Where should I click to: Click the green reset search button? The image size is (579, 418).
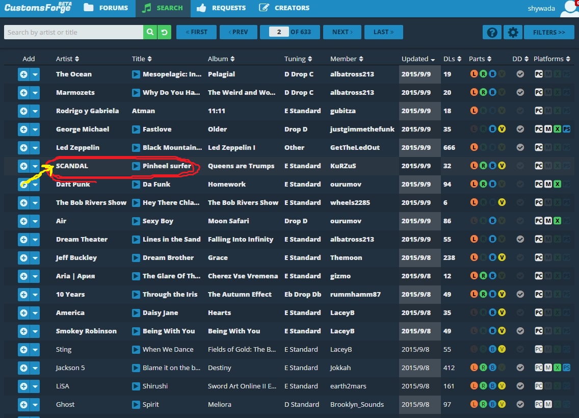point(164,32)
